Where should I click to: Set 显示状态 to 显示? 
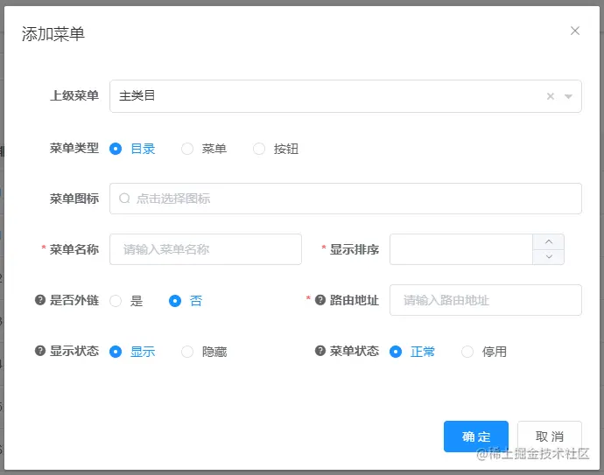coord(116,352)
